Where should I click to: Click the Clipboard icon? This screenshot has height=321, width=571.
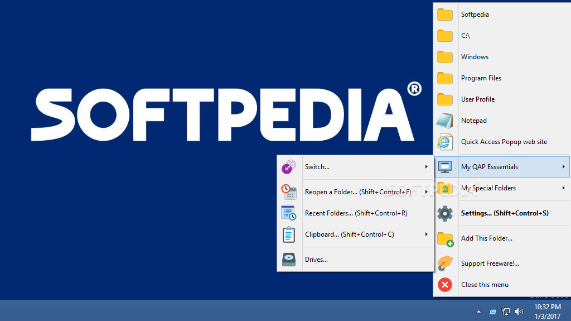(289, 234)
